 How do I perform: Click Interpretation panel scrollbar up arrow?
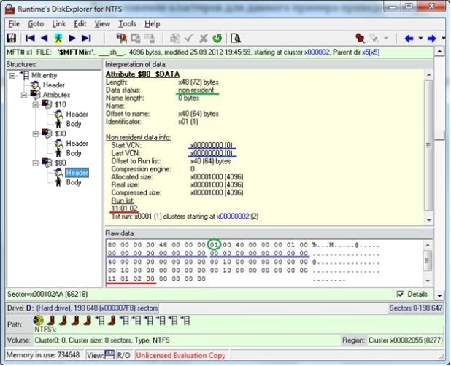[428, 74]
